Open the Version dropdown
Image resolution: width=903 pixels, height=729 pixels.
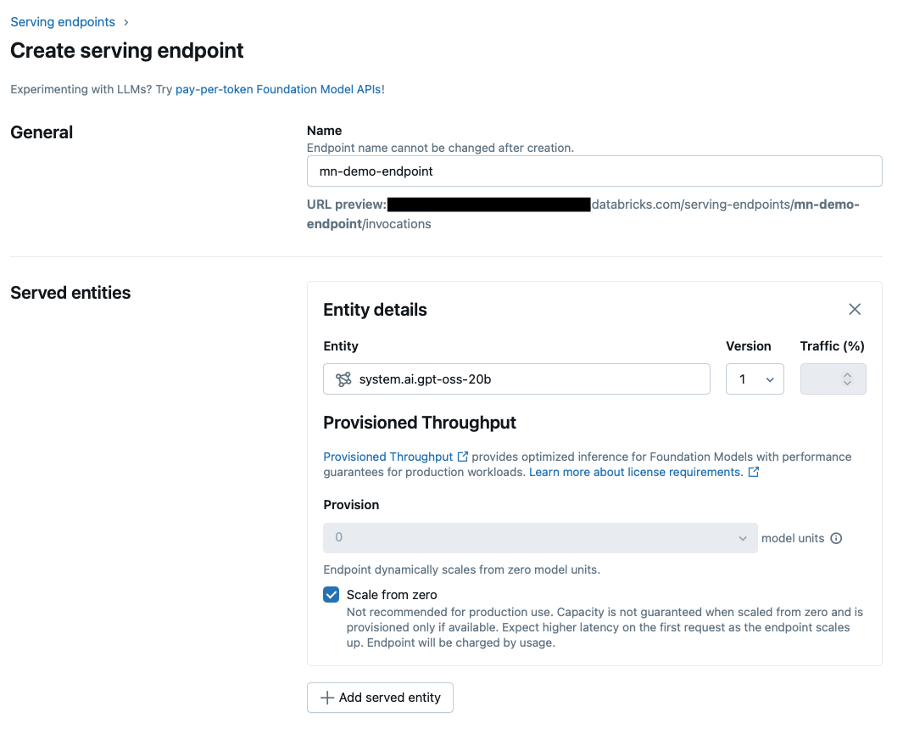(755, 379)
